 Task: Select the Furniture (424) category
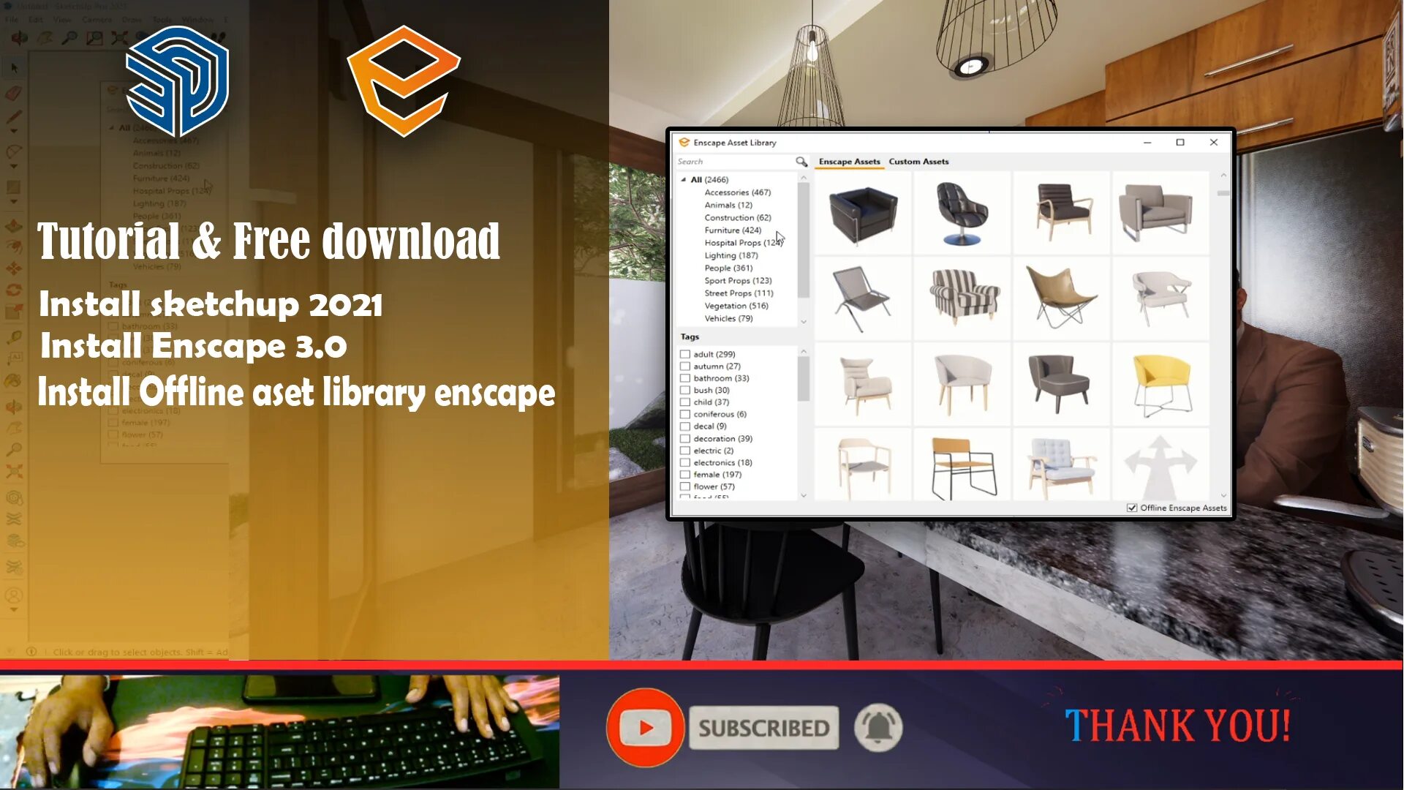(733, 230)
